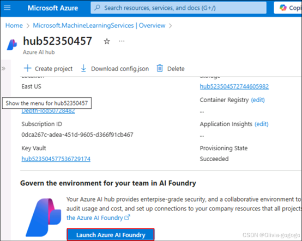Screen dimensions: 302x241
Task: Open Microsoft.MachineLearningServices Overview breadcrumb
Action: click(99, 26)
